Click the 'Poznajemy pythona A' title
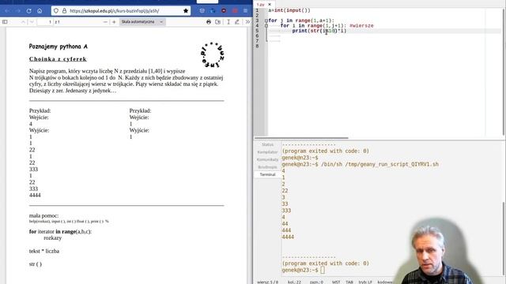Image resolution: width=506 pixels, height=284 pixels. tap(58, 47)
